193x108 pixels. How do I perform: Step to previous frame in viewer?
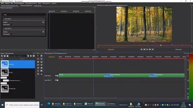(x=144, y=49)
